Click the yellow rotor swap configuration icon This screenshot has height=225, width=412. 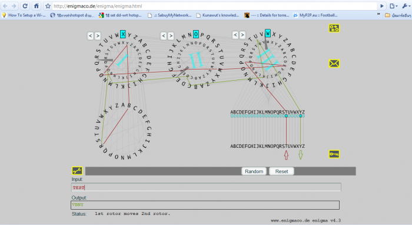tap(334, 28)
